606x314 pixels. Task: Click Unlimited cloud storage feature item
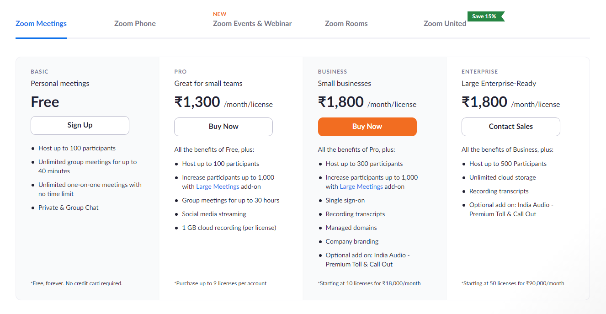[x=502, y=177]
